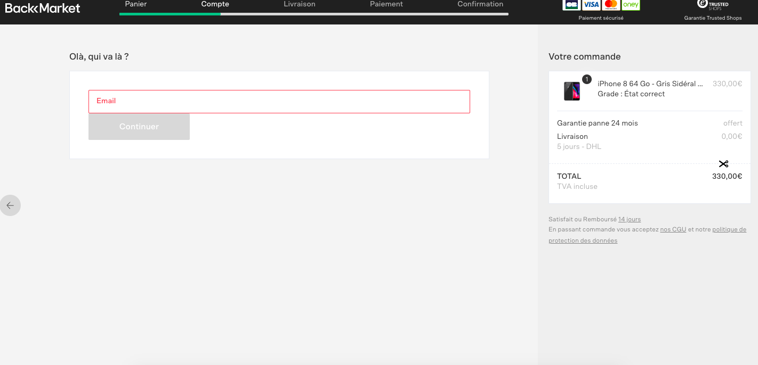The width and height of the screenshot is (758, 365).
Task: Click the Mastercard payment icon
Action: click(x=611, y=5)
